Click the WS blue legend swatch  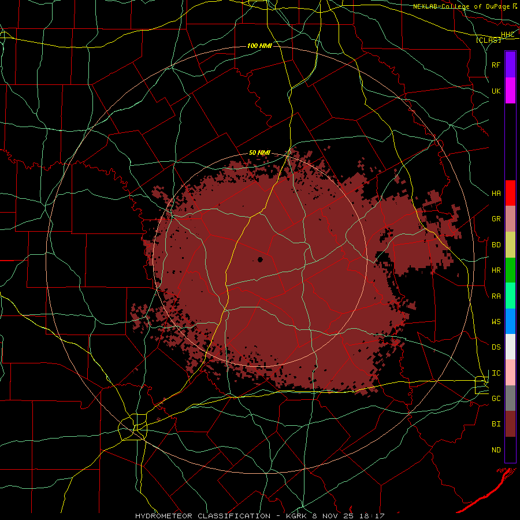(510, 321)
